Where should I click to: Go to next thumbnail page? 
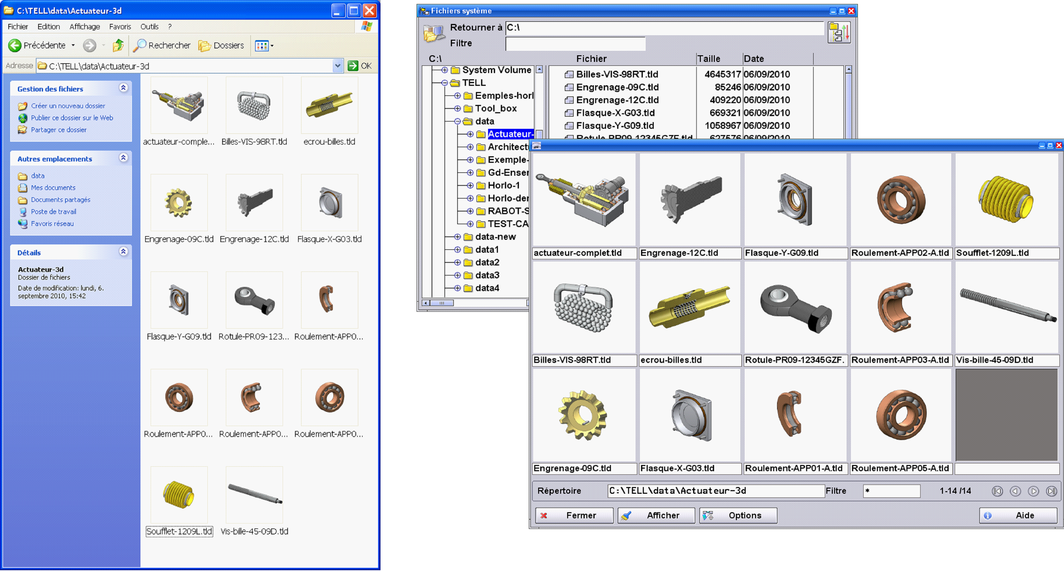coord(1033,491)
